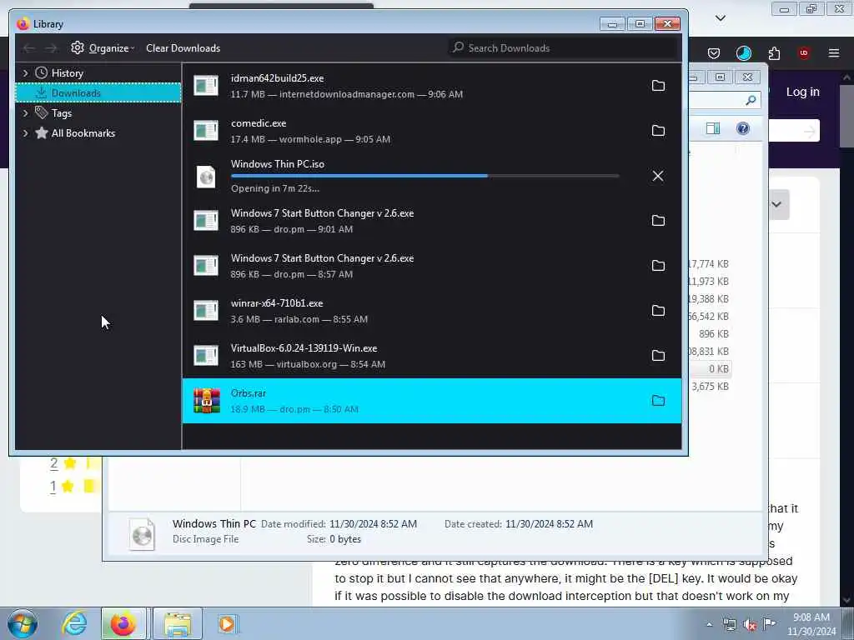854x640 pixels.
Task: Click the VirtualBox installer file icon
Action: click(206, 355)
